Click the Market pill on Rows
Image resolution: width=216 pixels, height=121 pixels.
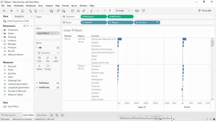click(x=94, y=23)
